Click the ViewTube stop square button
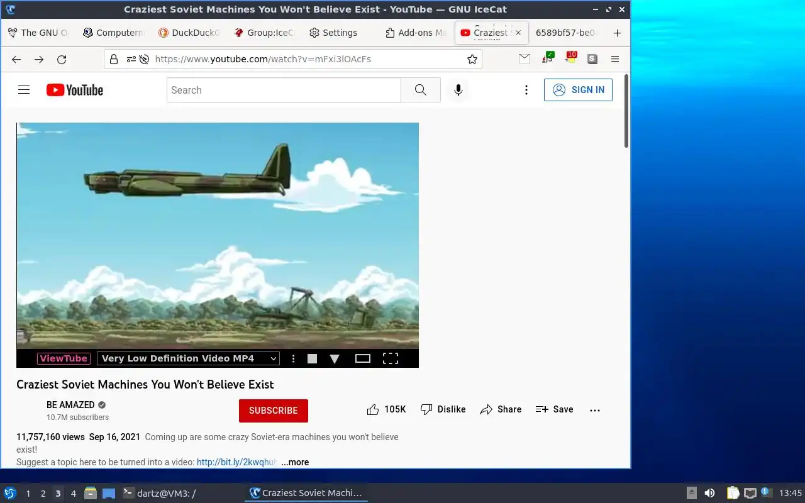805x503 pixels. (x=312, y=358)
